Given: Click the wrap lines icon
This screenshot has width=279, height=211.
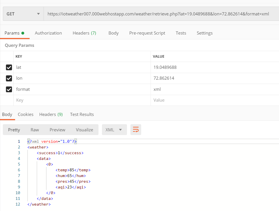Looking at the screenshot, I should click(x=136, y=130).
